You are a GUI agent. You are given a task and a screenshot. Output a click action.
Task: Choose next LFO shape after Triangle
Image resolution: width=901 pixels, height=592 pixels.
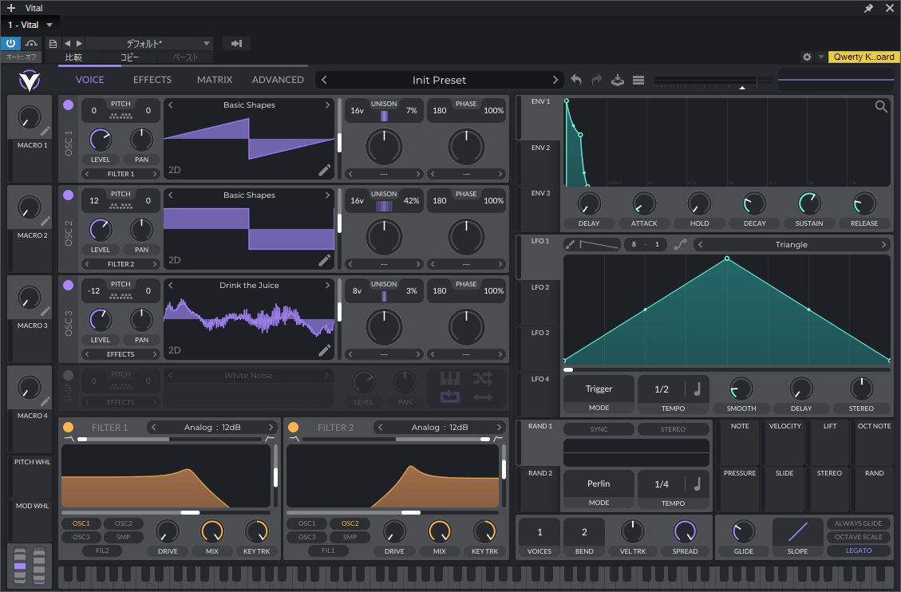tap(883, 245)
